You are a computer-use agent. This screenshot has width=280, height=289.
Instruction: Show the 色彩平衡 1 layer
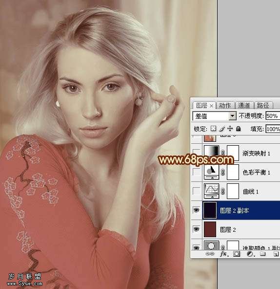coord(197,172)
